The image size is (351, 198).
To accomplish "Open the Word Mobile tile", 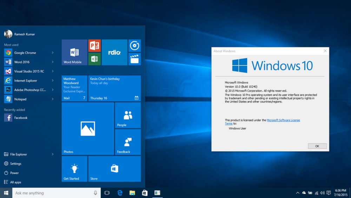I will click(74, 52).
